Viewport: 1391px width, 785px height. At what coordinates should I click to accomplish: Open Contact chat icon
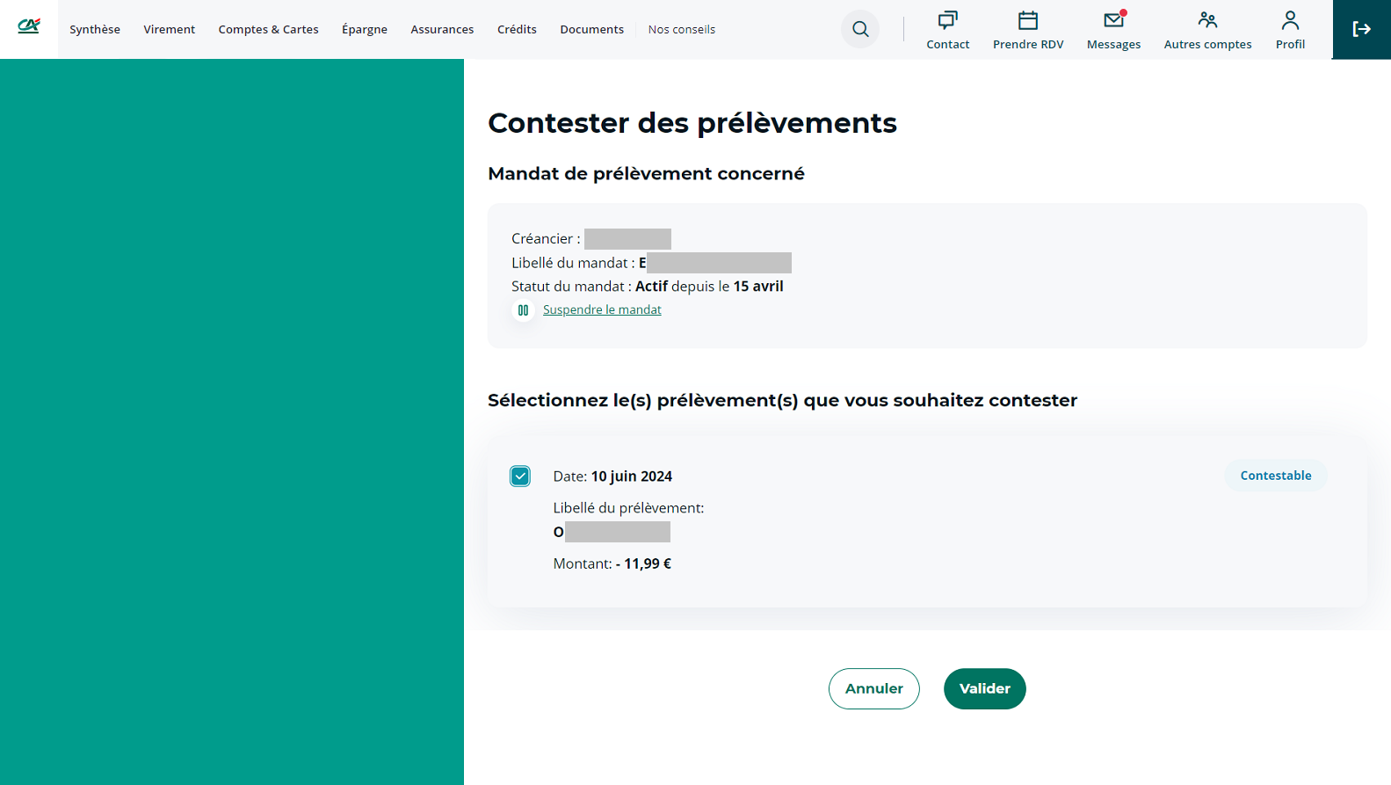(x=947, y=20)
